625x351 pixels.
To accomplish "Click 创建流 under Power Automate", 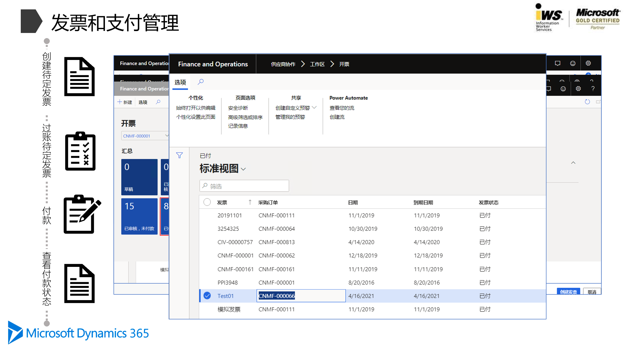I will pyautogui.click(x=337, y=117).
